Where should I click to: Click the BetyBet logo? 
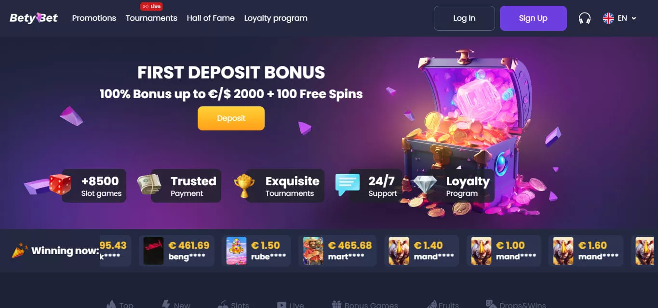(34, 18)
